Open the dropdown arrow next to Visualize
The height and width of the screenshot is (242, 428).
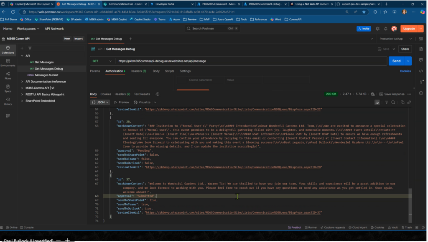(x=155, y=102)
